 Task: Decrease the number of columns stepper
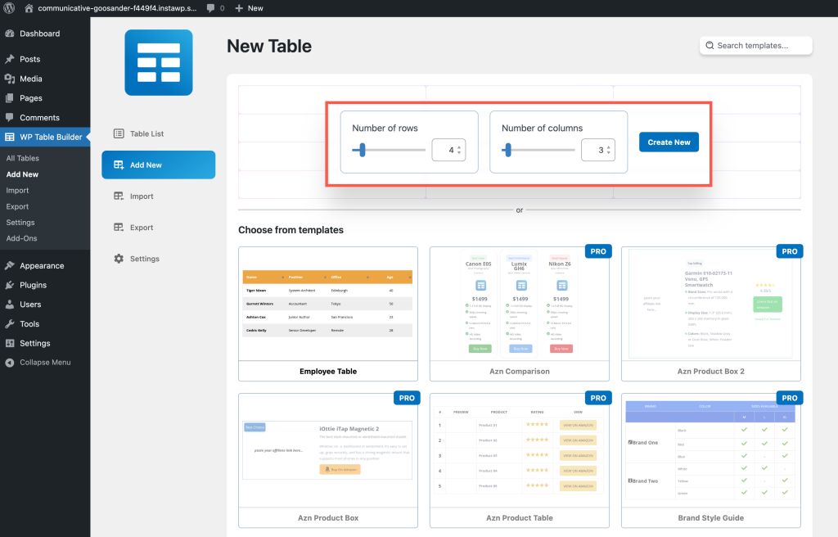point(608,154)
